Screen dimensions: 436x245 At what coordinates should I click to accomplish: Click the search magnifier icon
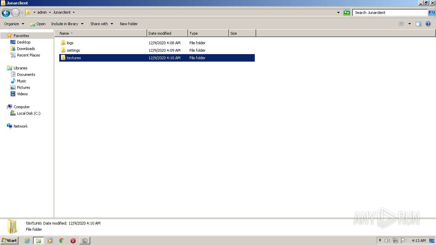tap(432, 13)
